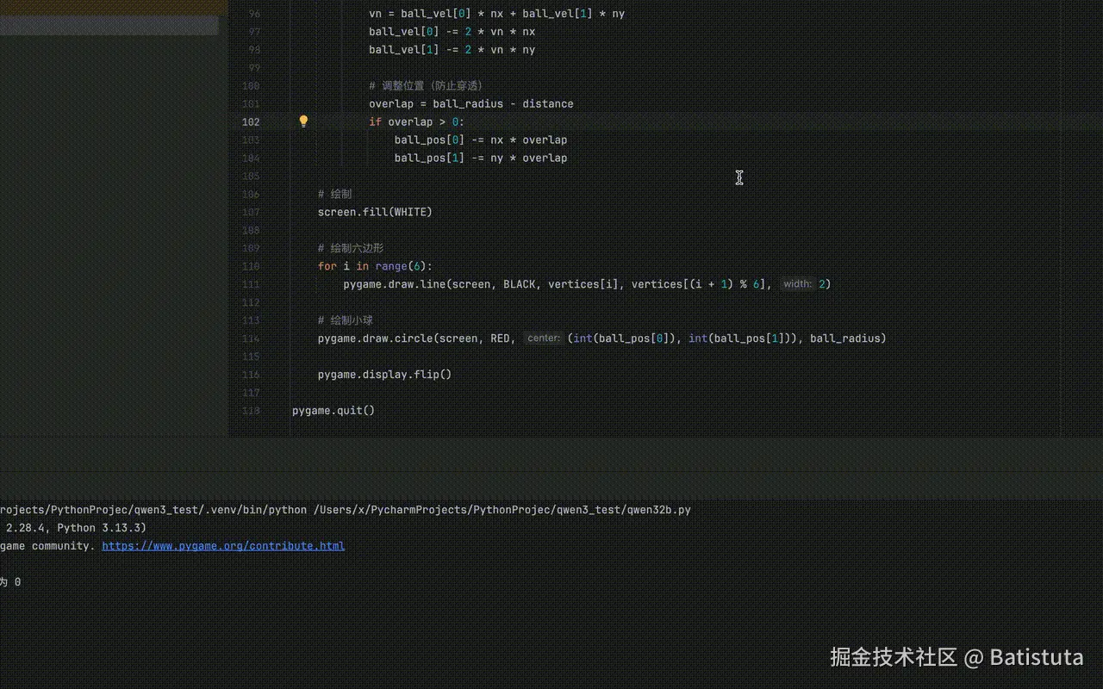
Task: Click console text '2.28.4, Python 3.13.3)'
Action: pyautogui.click(x=76, y=528)
